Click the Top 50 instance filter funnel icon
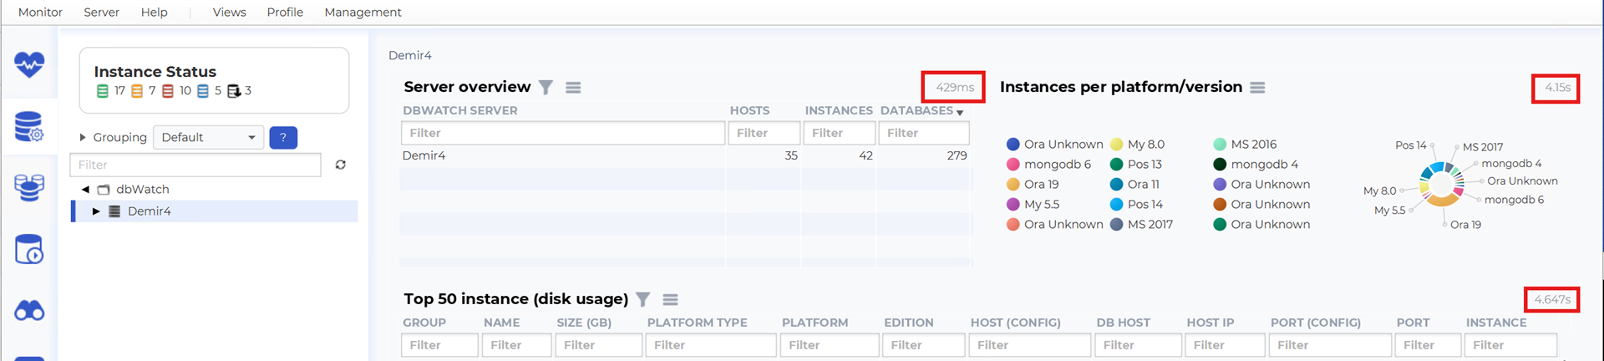The width and height of the screenshot is (1604, 361). (x=642, y=300)
